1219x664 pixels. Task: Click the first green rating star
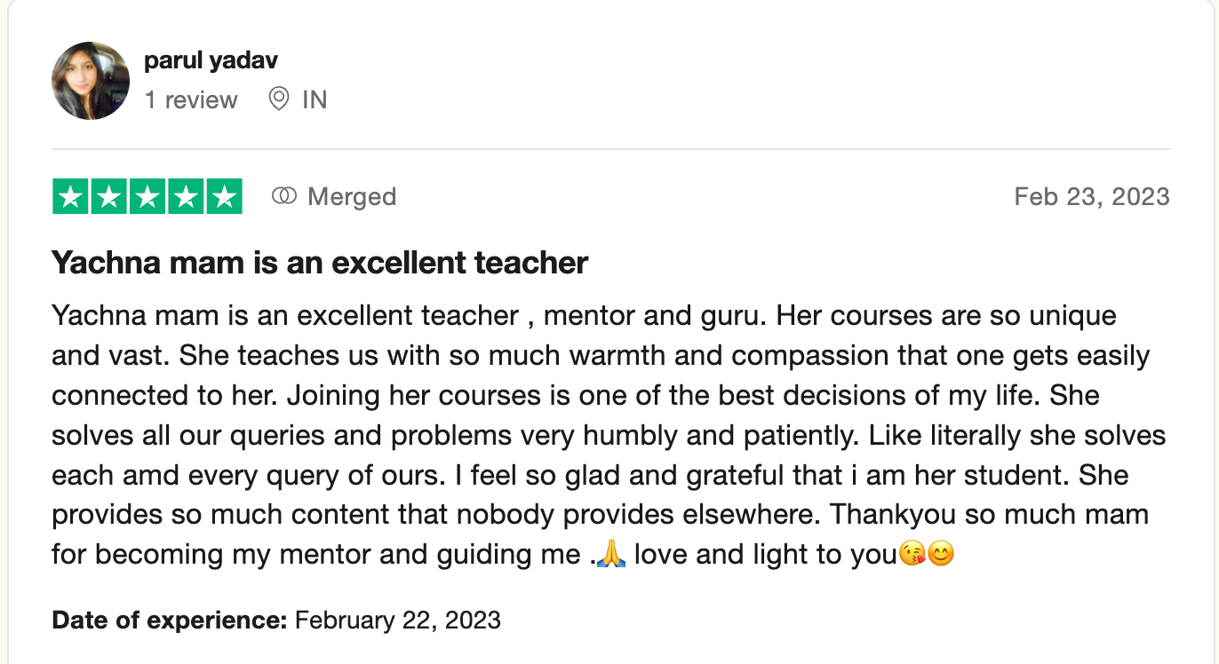coord(71,197)
